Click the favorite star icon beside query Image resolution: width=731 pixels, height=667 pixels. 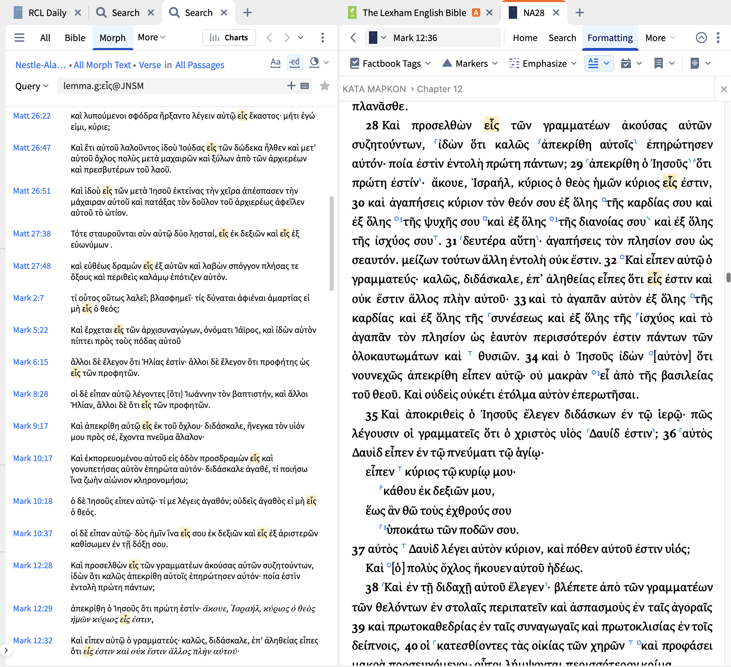324,86
